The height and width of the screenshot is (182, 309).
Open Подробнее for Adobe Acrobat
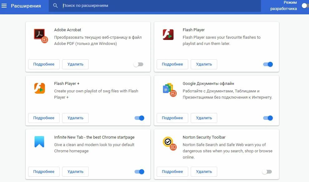tap(44, 64)
